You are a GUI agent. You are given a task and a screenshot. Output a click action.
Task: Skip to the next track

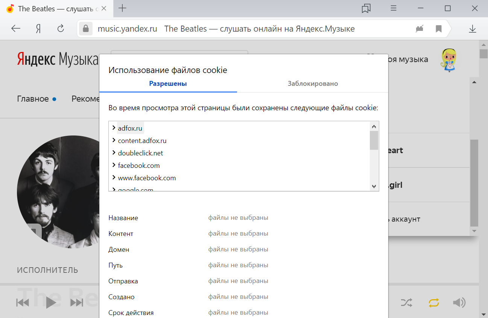click(77, 302)
